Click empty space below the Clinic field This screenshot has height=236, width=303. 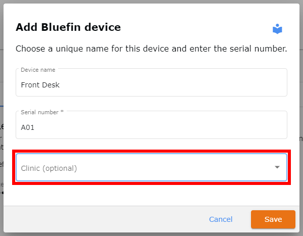151,195
